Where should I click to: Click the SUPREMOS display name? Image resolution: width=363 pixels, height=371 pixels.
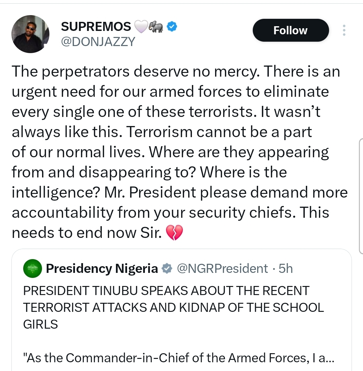95,26
